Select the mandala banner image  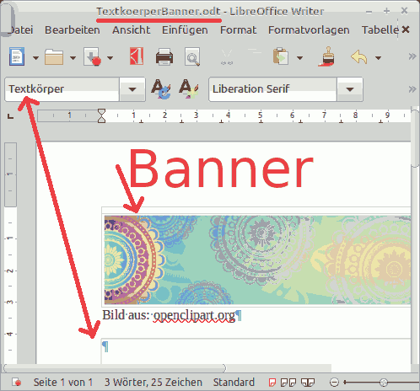click(257, 260)
